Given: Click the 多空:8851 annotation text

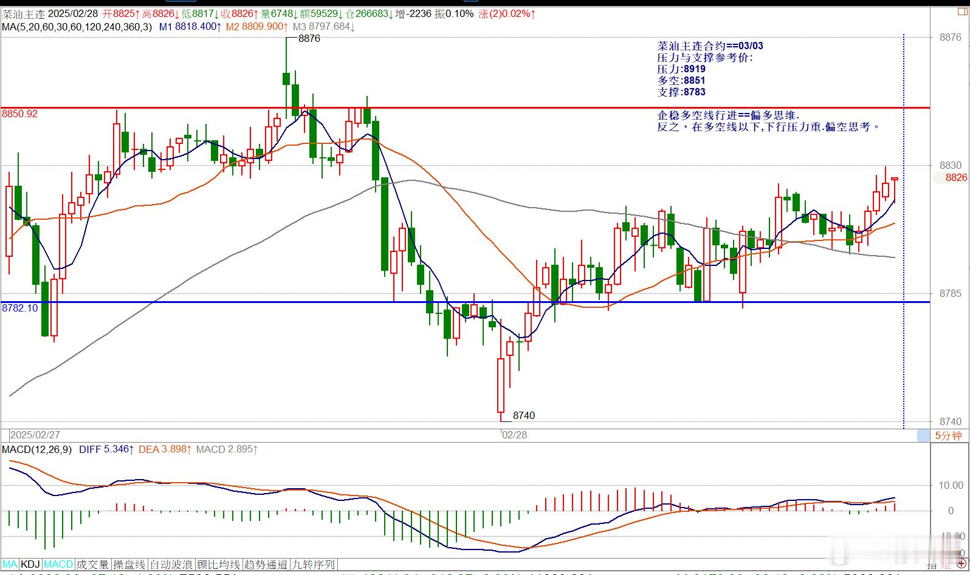Looking at the screenshot, I should click(x=681, y=81).
